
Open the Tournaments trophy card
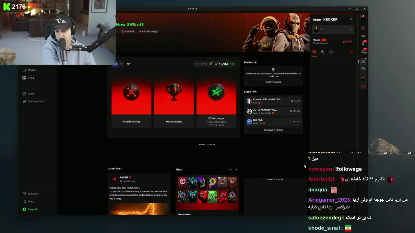coord(174,103)
